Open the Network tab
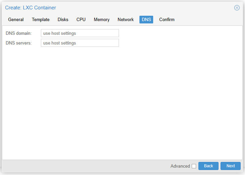 coord(125,20)
